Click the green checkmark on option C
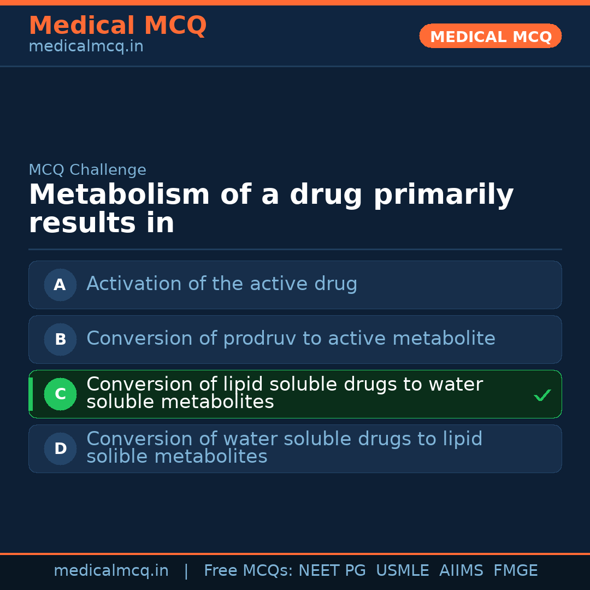Screen dimensions: 590x590 click(x=542, y=395)
